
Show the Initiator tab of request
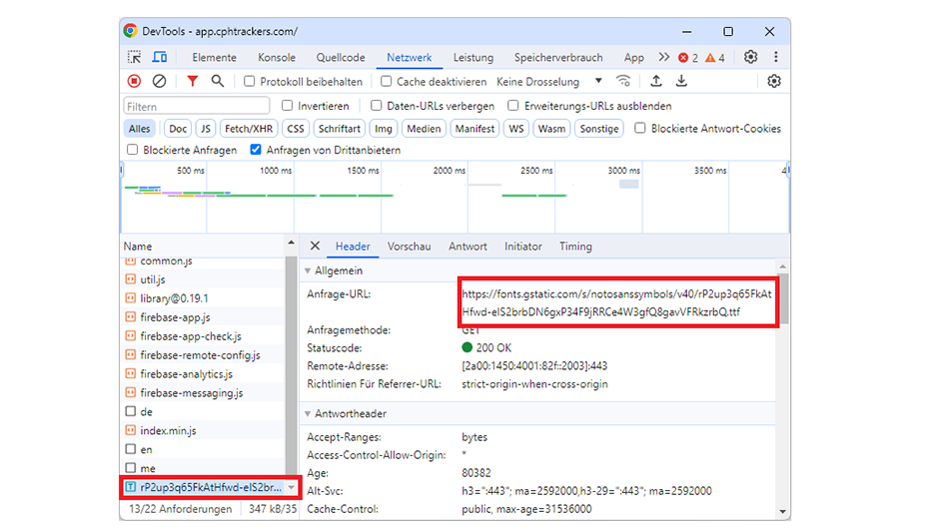[522, 247]
